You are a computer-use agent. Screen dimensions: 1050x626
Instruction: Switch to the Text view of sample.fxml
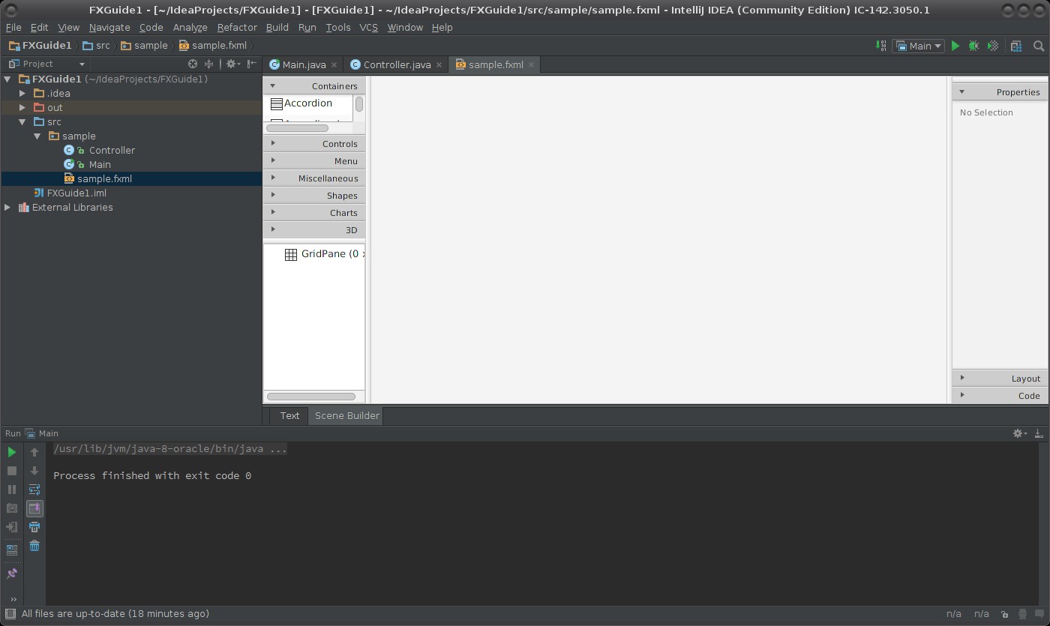point(289,415)
